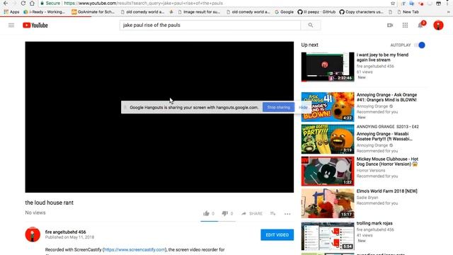Open the screencastify.com link
The height and width of the screenshot is (255, 453).
coord(134,249)
